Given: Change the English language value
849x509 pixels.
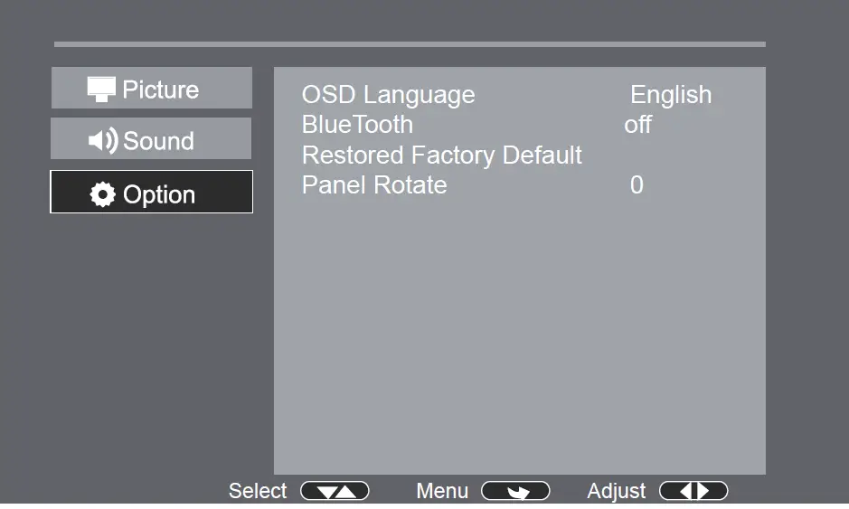Looking at the screenshot, I should [671, 95].
